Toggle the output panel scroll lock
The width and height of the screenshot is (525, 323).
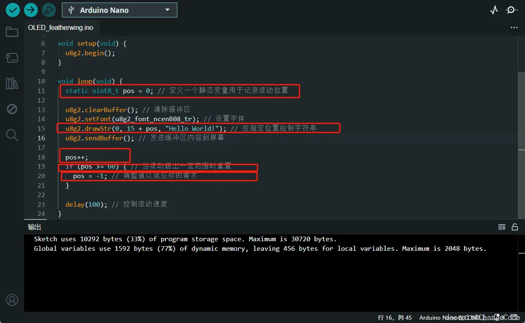(515, 227)
